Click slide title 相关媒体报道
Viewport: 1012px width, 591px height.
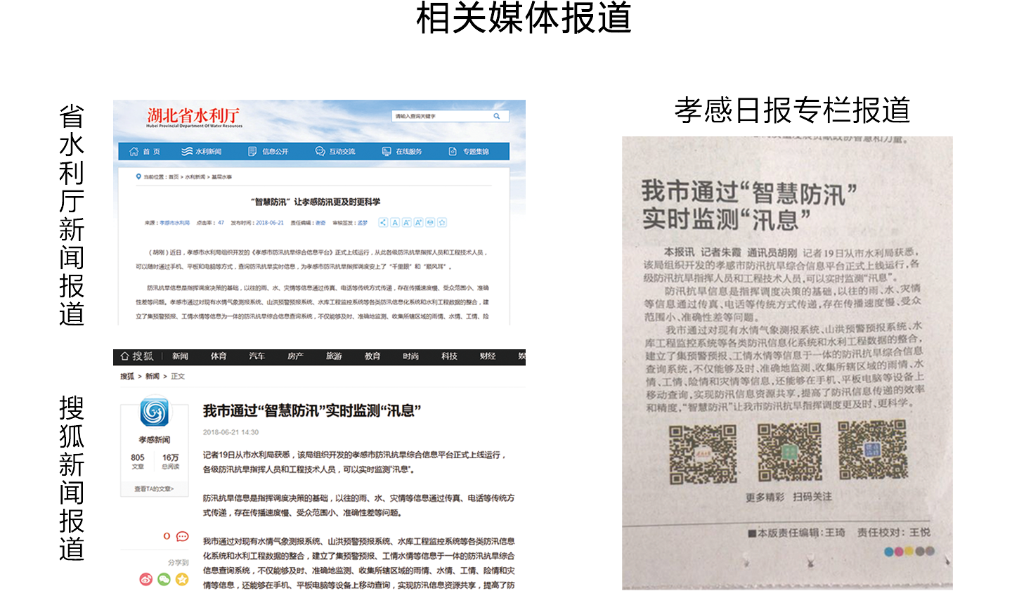tap(524, 18)
